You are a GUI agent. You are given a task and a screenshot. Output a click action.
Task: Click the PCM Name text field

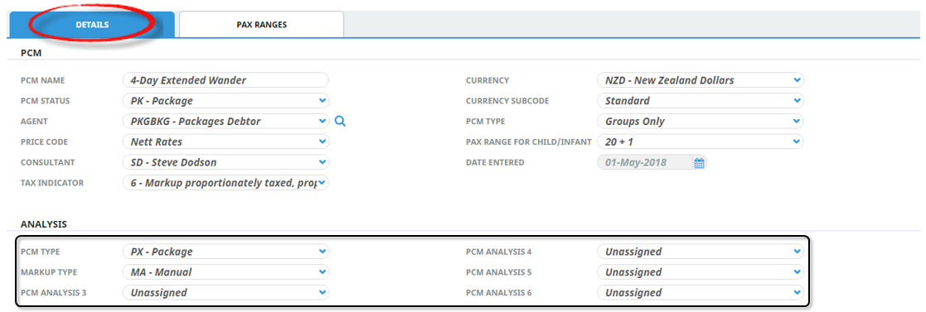pos(225,80)
